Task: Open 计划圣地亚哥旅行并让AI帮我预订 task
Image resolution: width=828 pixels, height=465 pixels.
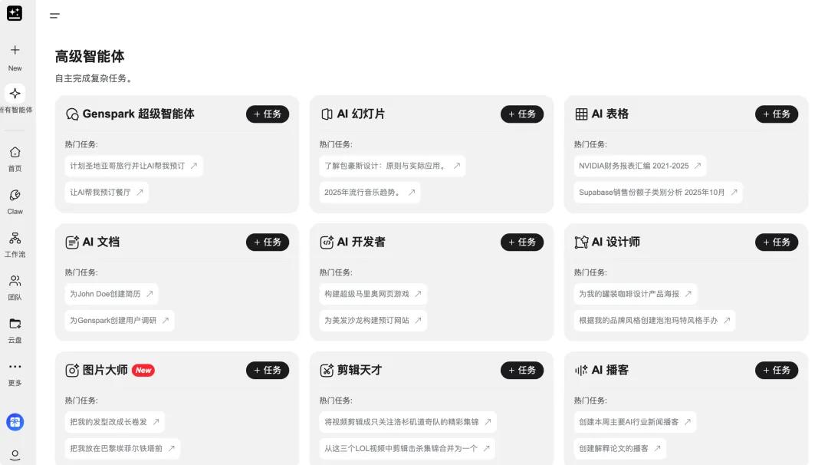Action: click(x=134, y=166)
